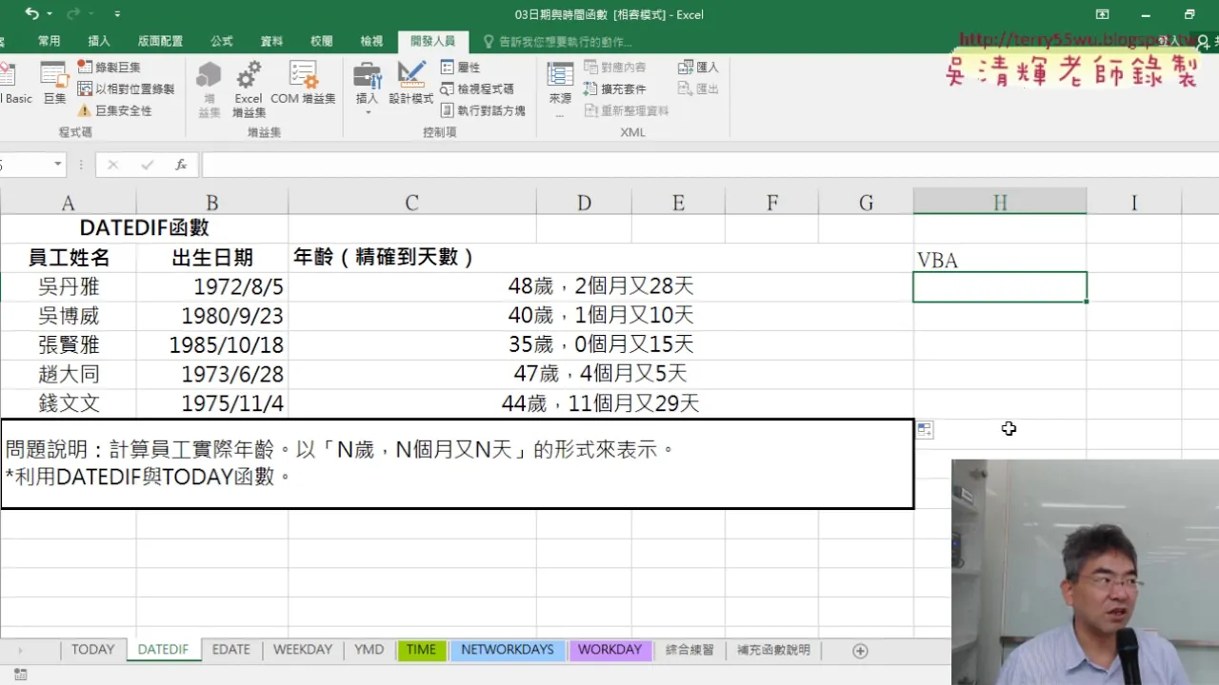Image resolution: width=1219 pixels, height=685 pixels.
Task: Switch to the NETWORKDAYS sheet tab
Action: [508, 650]
